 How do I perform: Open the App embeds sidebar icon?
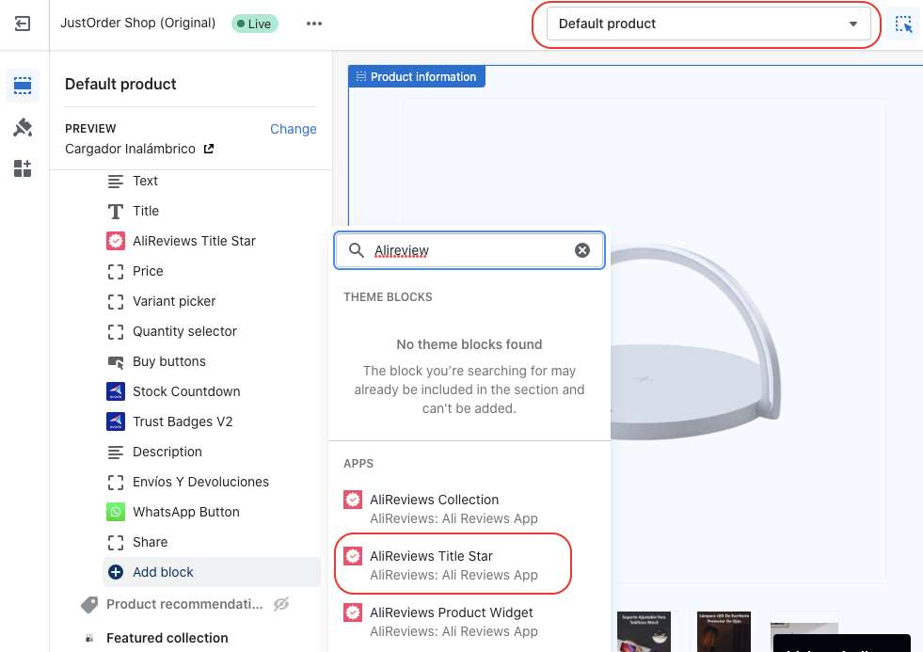23,168
